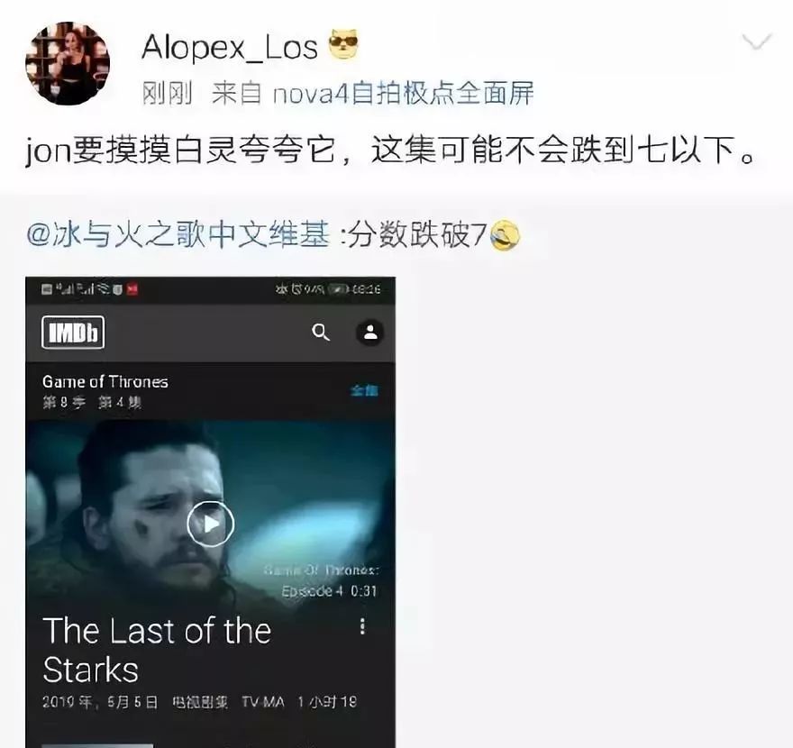
Task: Open the Game of Thrones series title
Action: click(105, 381)
